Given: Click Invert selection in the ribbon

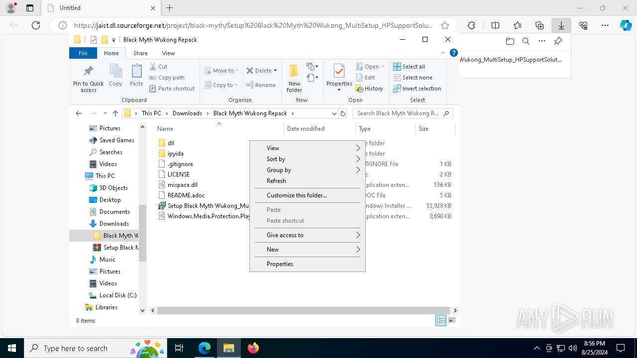Looking at the screenshot, I should pyautogui.click(x=417, y=89).
